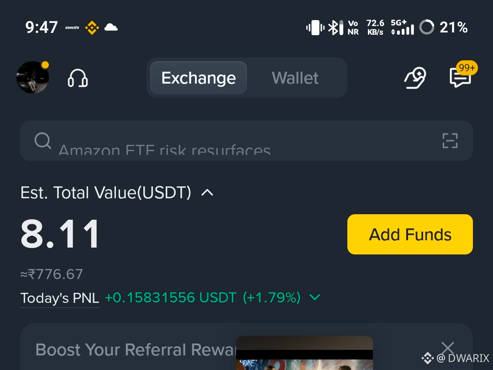The image size is (493, 370).
Task: Tap the search magnifier icon
Action: click(x=43, y=140)
